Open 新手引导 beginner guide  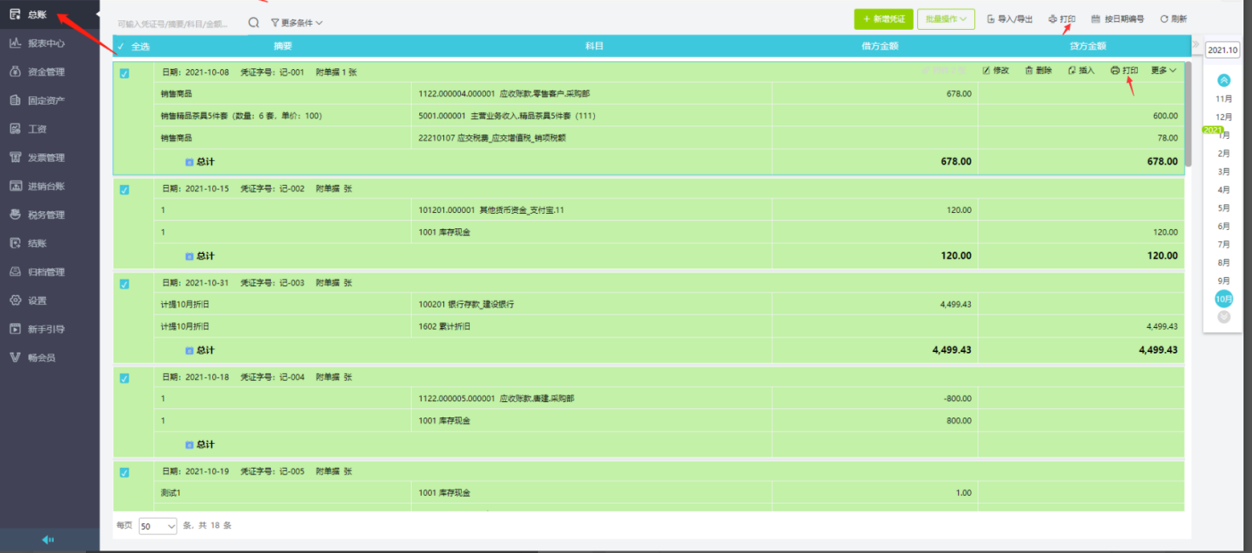click(46, 329)
